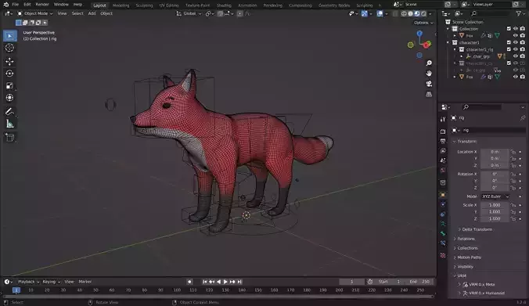
Task: Disable render for character1_rig camera icon
Action: [523, 49]
